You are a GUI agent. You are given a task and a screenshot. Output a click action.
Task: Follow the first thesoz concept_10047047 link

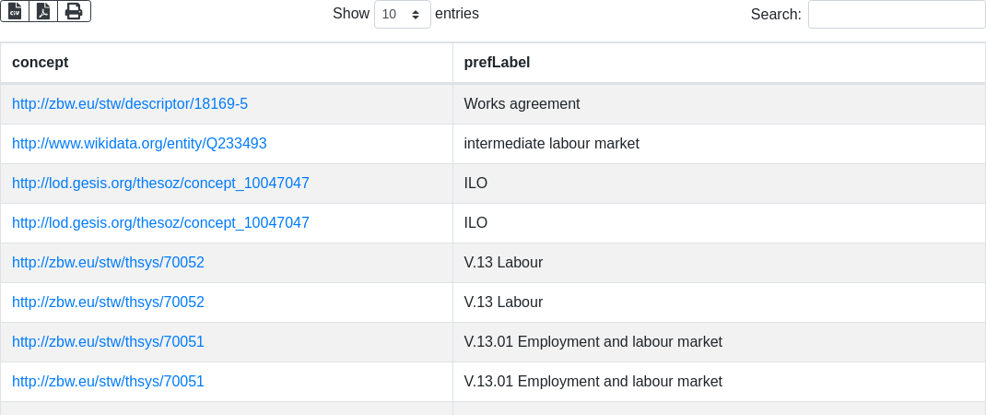click(160, 184)
